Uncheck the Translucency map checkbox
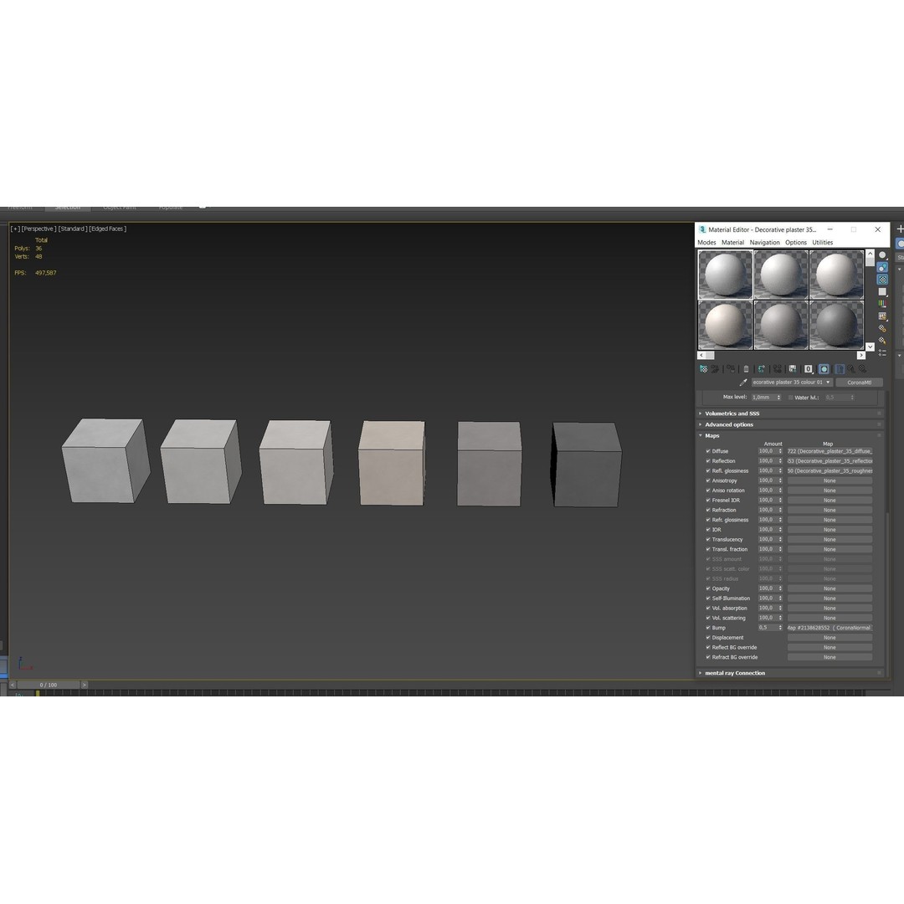The image size is (904, 904). (x=708, y=539)
